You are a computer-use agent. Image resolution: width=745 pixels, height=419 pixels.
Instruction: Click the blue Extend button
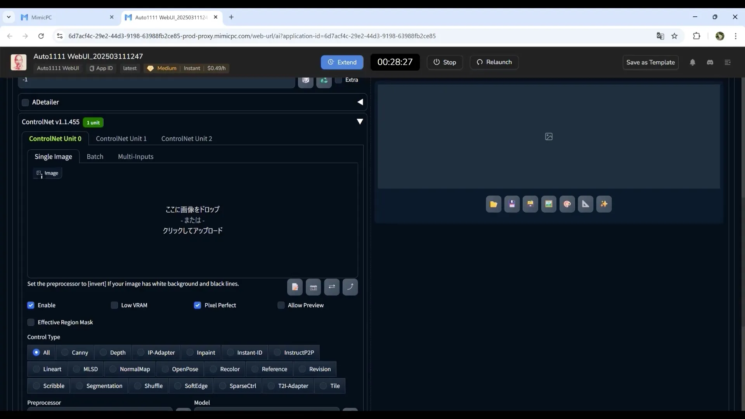(342, 62)
